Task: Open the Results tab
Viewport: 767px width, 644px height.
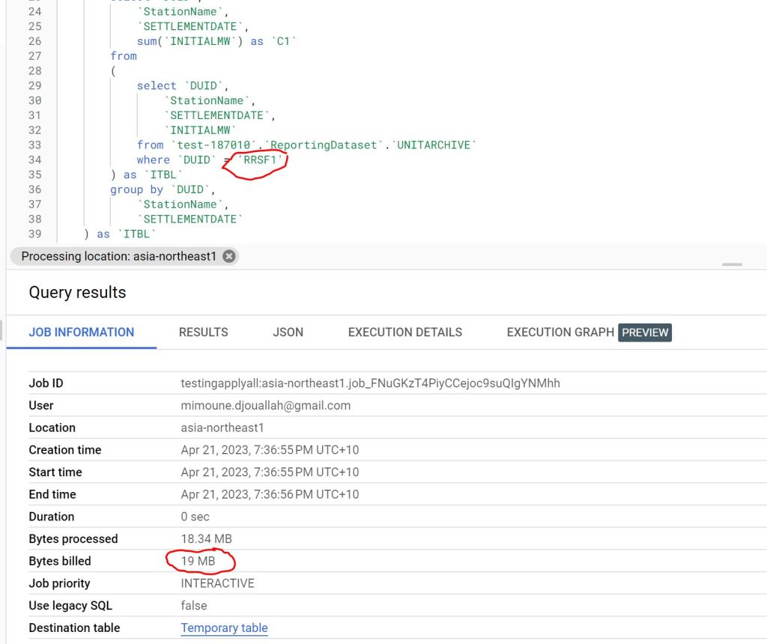Action: point(203,332)
